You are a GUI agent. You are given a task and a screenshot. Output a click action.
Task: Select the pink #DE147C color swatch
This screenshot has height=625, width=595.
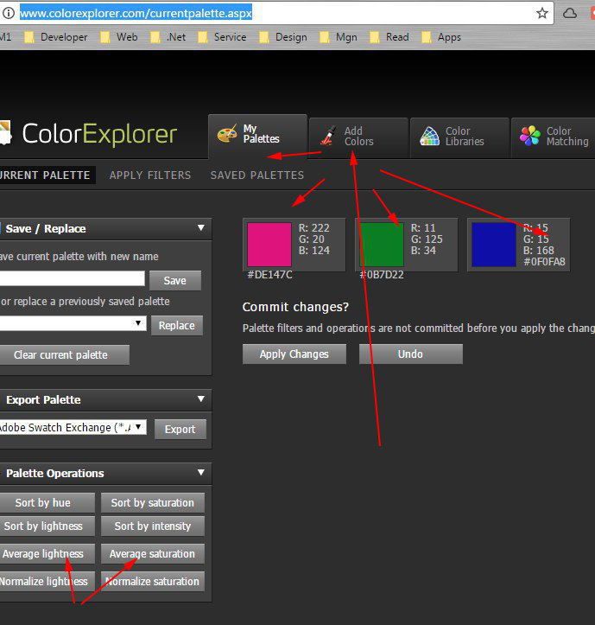[269, 245]
